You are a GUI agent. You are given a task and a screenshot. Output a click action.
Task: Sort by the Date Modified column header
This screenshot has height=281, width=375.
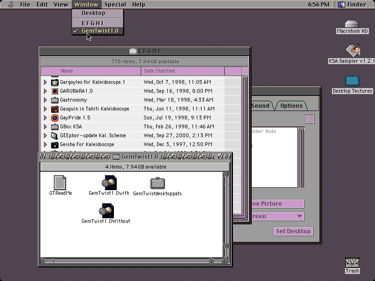pos(183,71)
